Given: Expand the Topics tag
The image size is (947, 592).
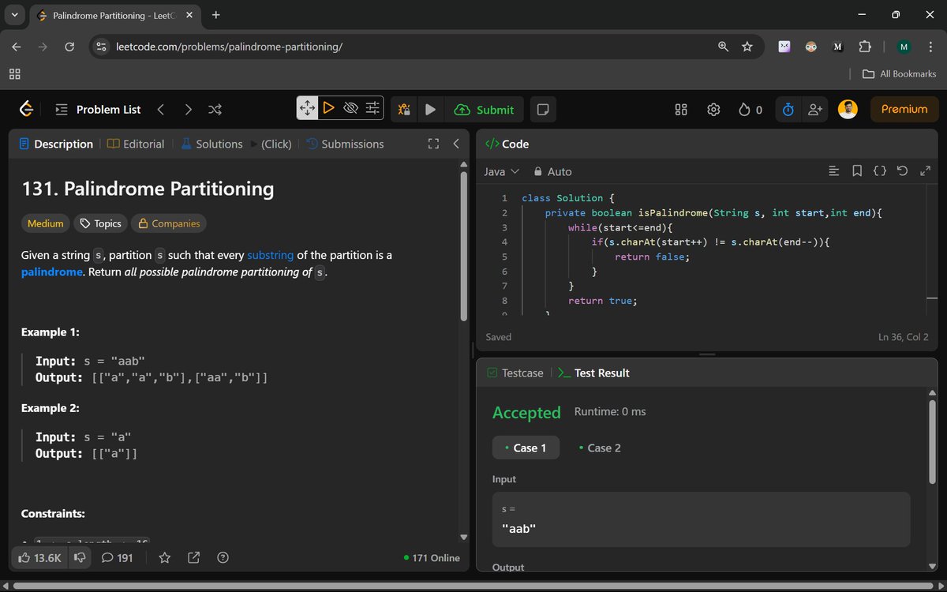Looking at the screenshot, I should [x=100, y=223].
